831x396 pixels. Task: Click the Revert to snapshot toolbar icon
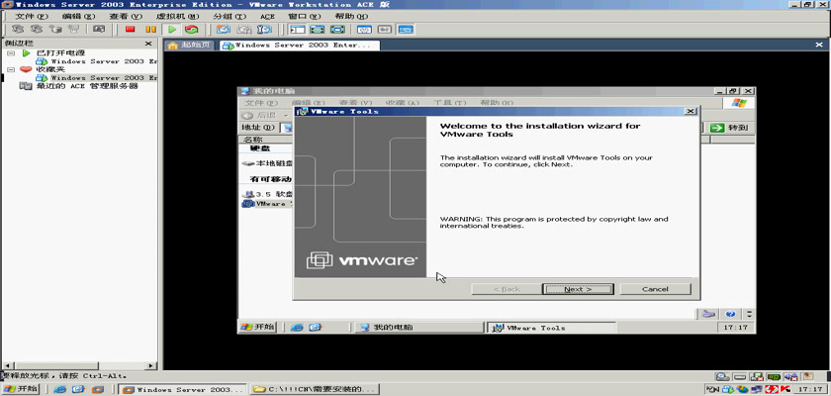coord(243,30)
